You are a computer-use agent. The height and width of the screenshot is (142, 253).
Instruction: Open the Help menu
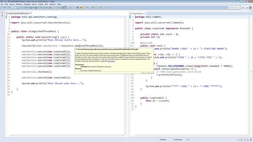point(59,4)
